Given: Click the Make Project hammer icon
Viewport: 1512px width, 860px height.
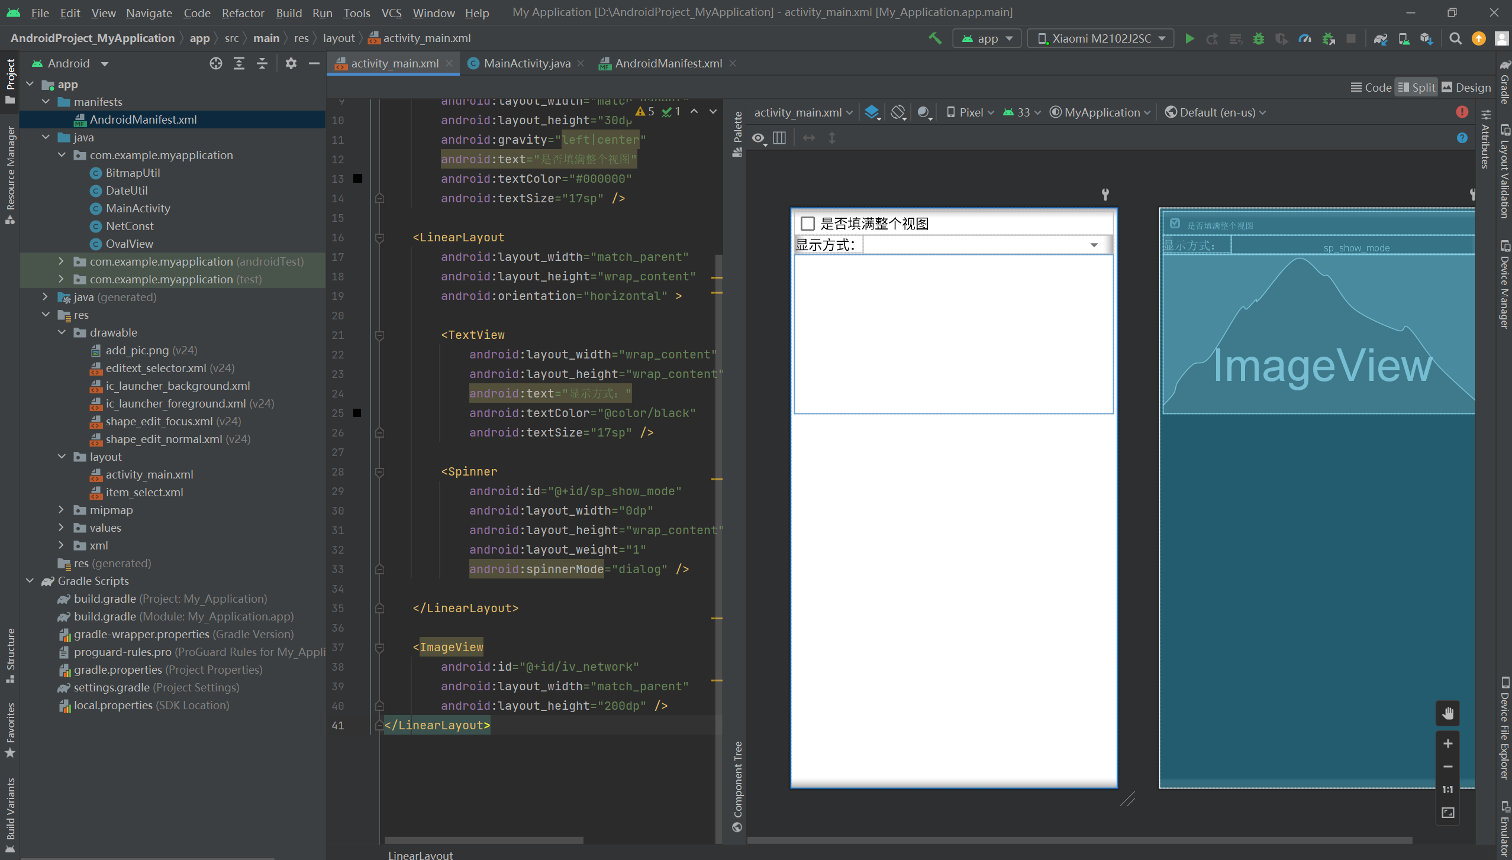Looking at the screenshot, I should 935,39.
